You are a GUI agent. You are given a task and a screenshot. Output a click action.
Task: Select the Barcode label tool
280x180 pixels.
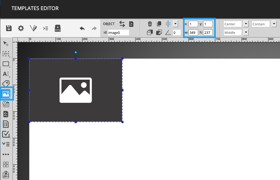coord(6,84)
